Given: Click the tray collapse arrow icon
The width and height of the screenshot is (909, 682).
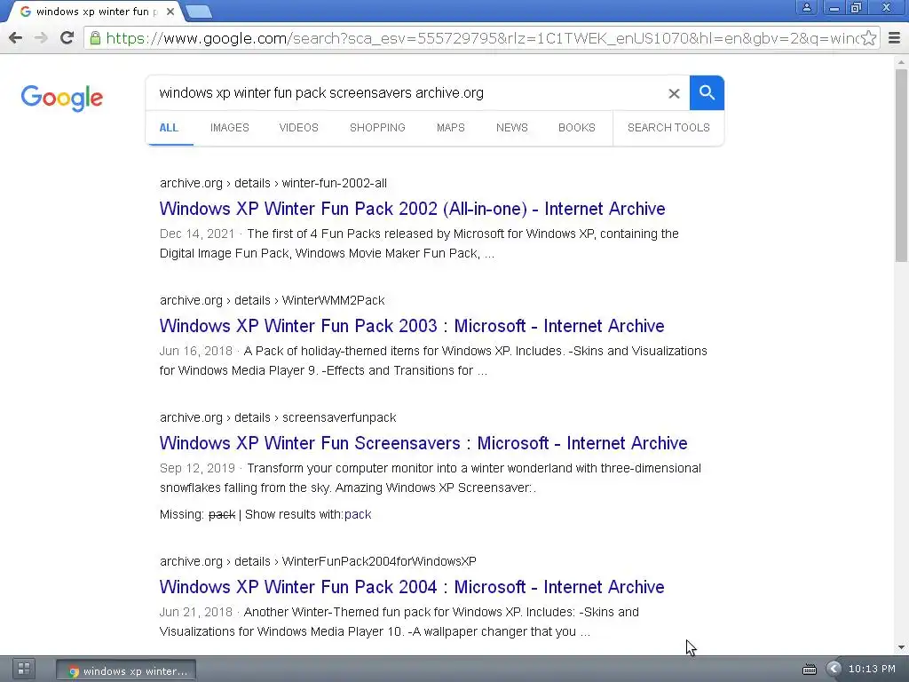Looking at the screenshot, I should tap(834, 670).
